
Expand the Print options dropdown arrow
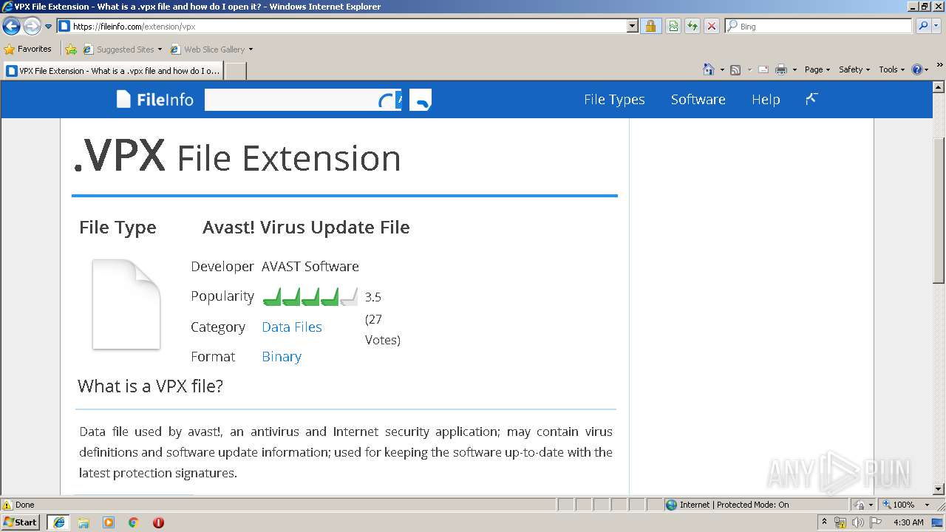(794, 69)
